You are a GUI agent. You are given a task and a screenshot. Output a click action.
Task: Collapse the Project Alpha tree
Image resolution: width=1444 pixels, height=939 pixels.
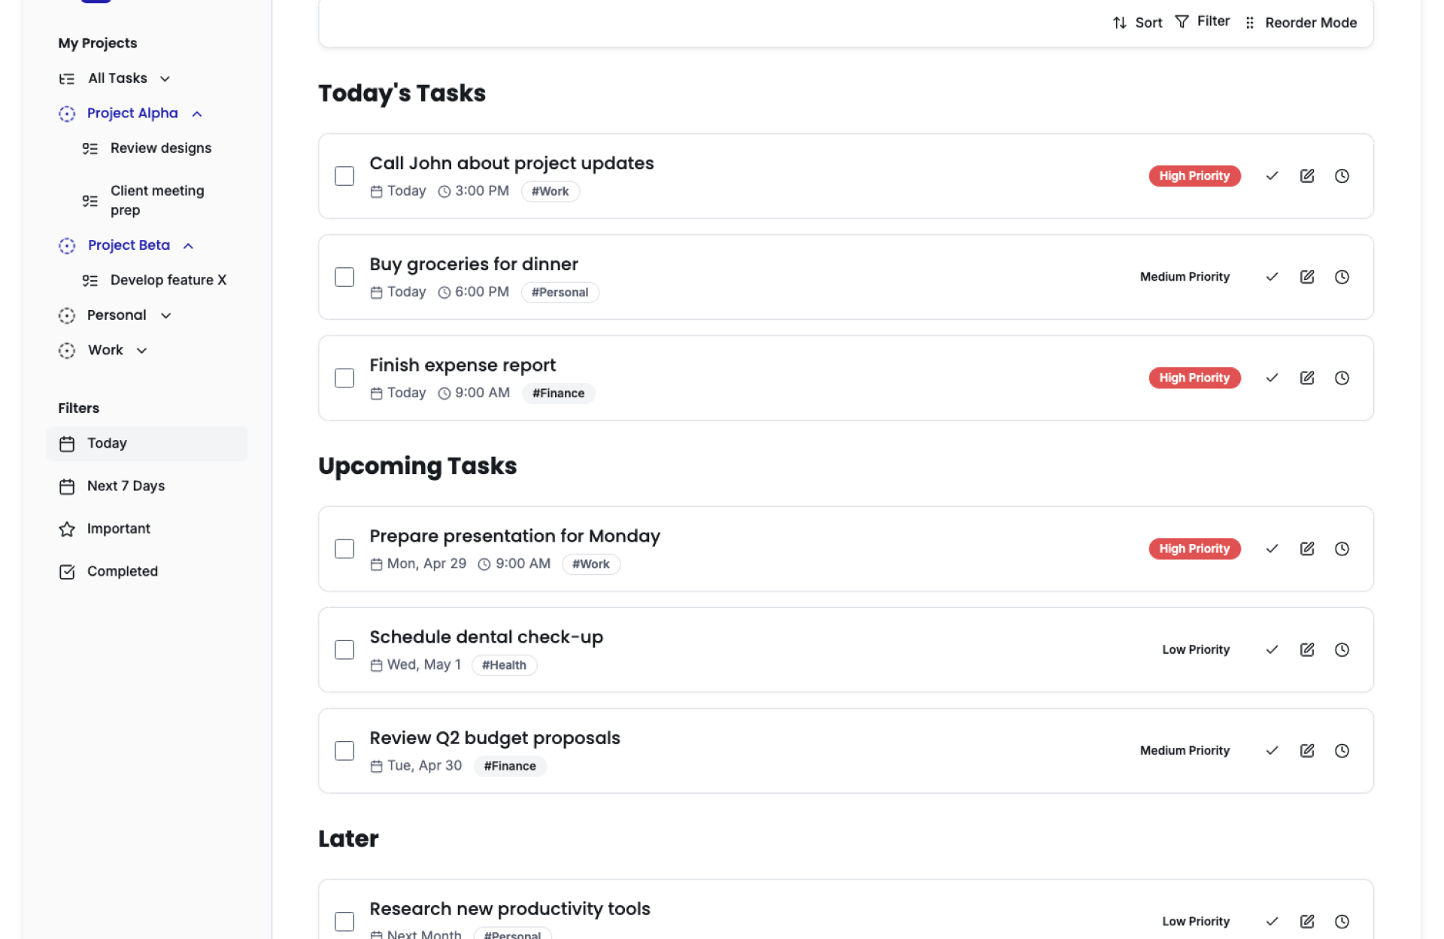click(x=197, y=114)
